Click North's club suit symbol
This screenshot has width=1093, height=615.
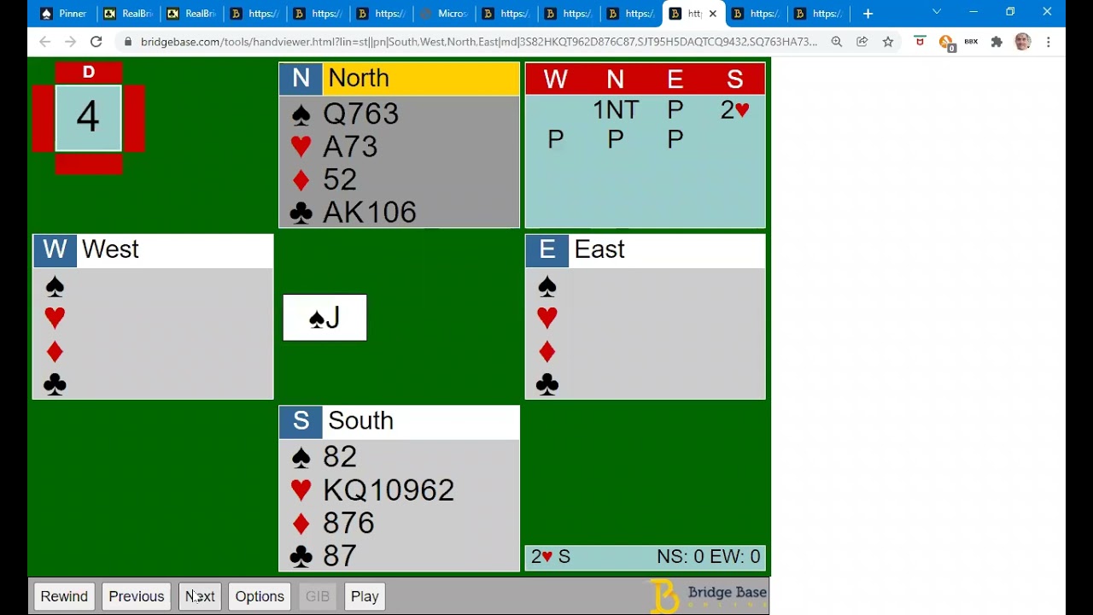pyautogui.click(x=301, y=214)
